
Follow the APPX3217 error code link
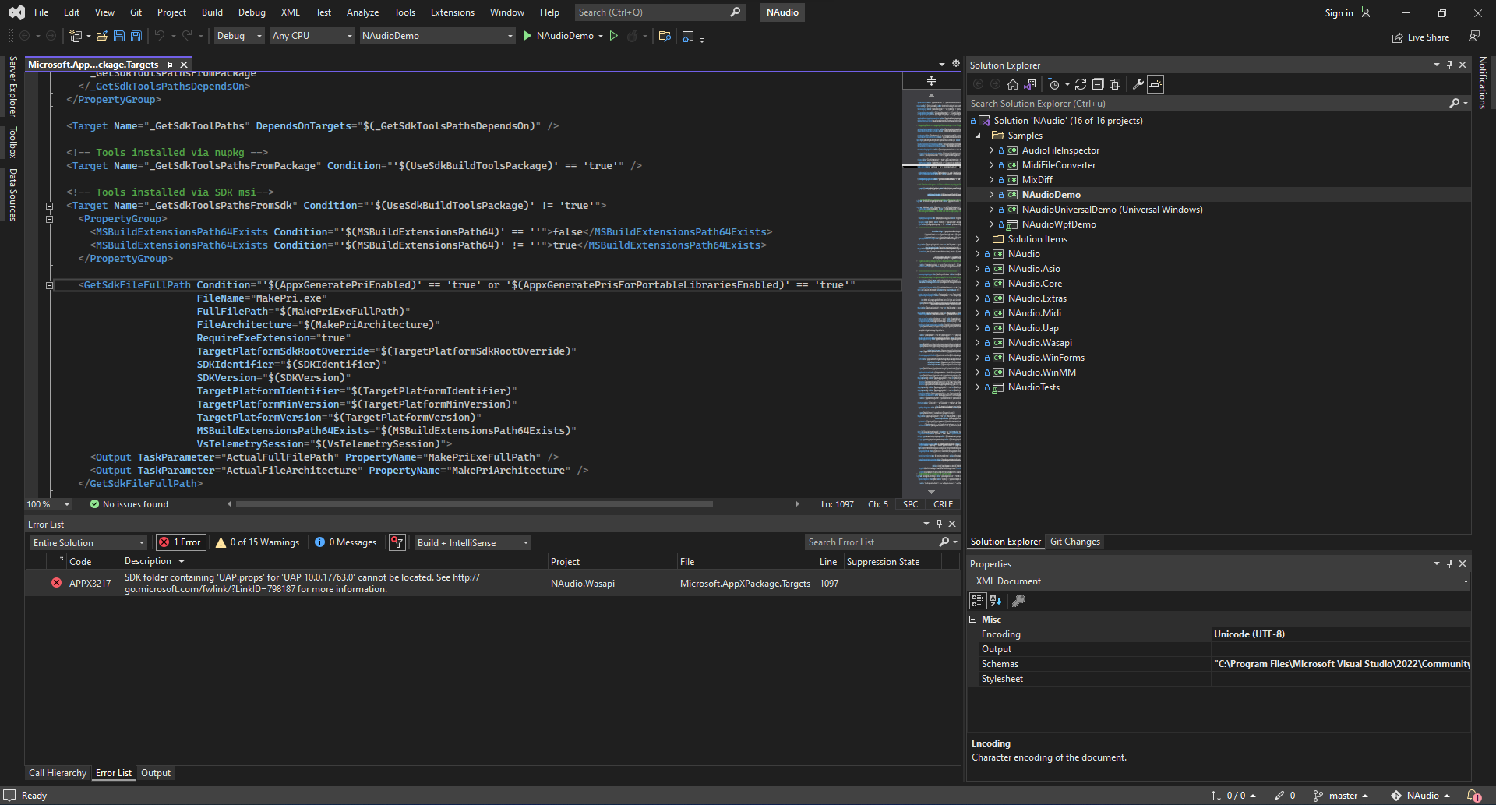[x=90, y=583]
